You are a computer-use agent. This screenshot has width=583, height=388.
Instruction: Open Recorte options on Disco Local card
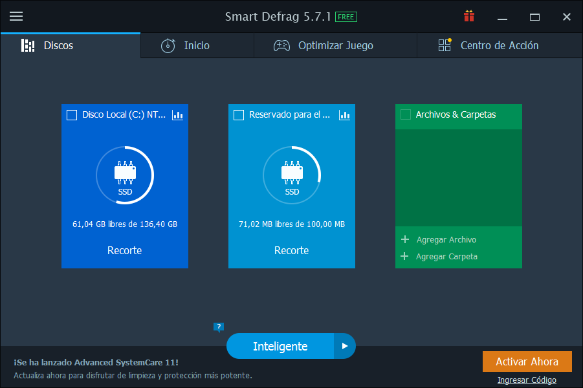coord(124,250)
